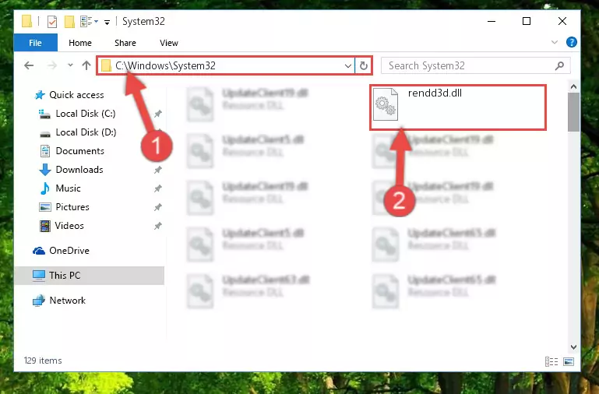This screenshot has height=394, width=599.
Task: Click the rendd3d.dll gear file icon
Action: pos(385,104)
